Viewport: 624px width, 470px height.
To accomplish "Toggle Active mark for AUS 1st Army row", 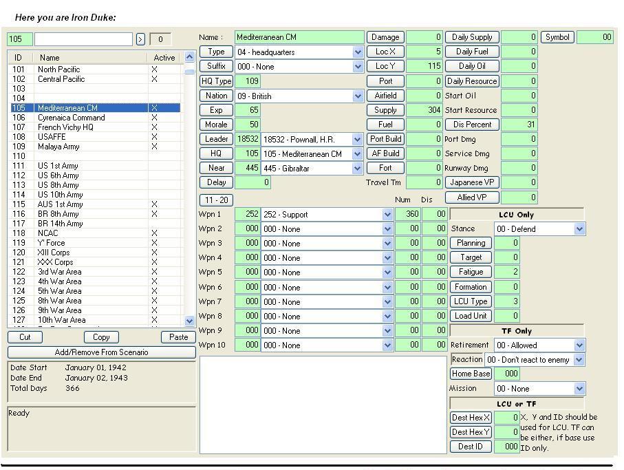I will click(x=154, y=204).
